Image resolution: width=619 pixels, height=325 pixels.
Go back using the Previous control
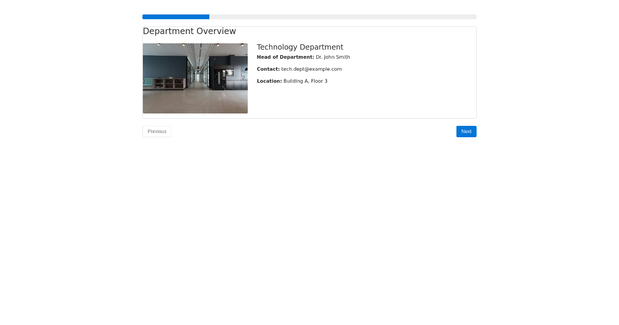(157, 131)
